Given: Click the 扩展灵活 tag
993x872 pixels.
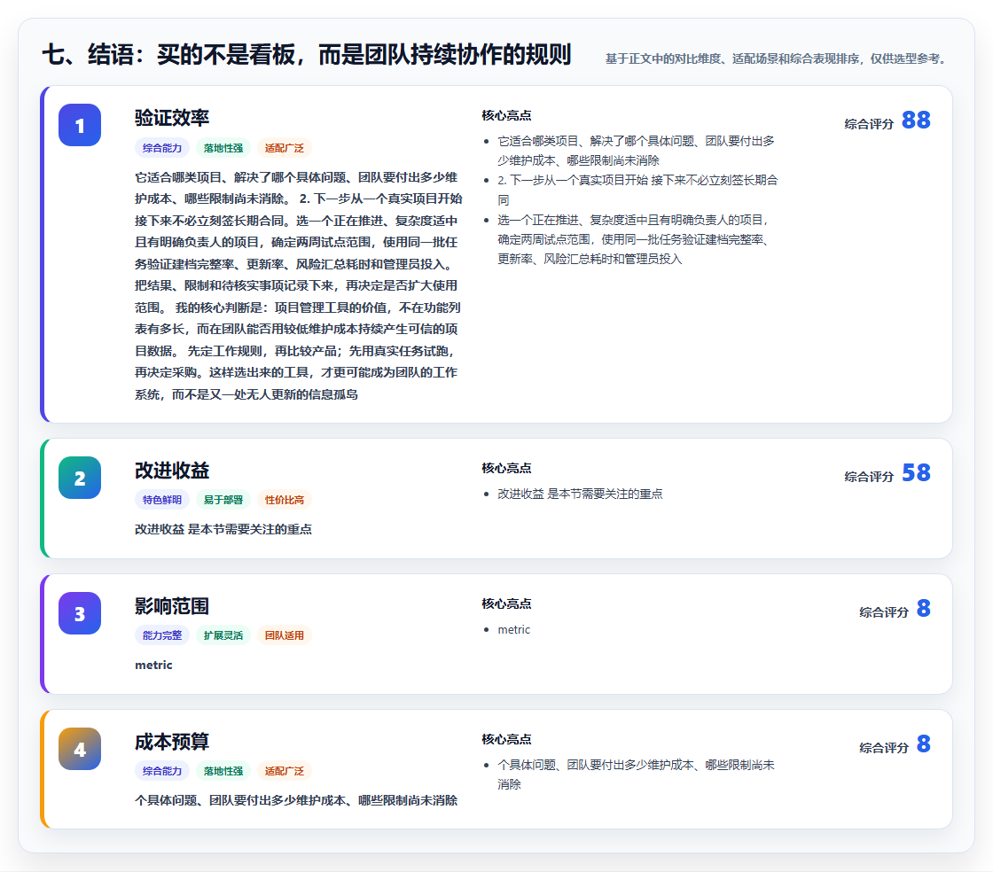Looking at the screenshot, I should (x=223, y=635).
